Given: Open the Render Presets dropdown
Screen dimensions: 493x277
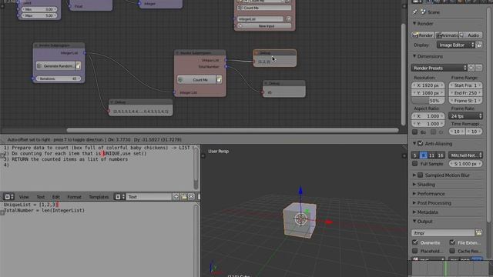Looking at the screenshot, I should pos(439,68).
